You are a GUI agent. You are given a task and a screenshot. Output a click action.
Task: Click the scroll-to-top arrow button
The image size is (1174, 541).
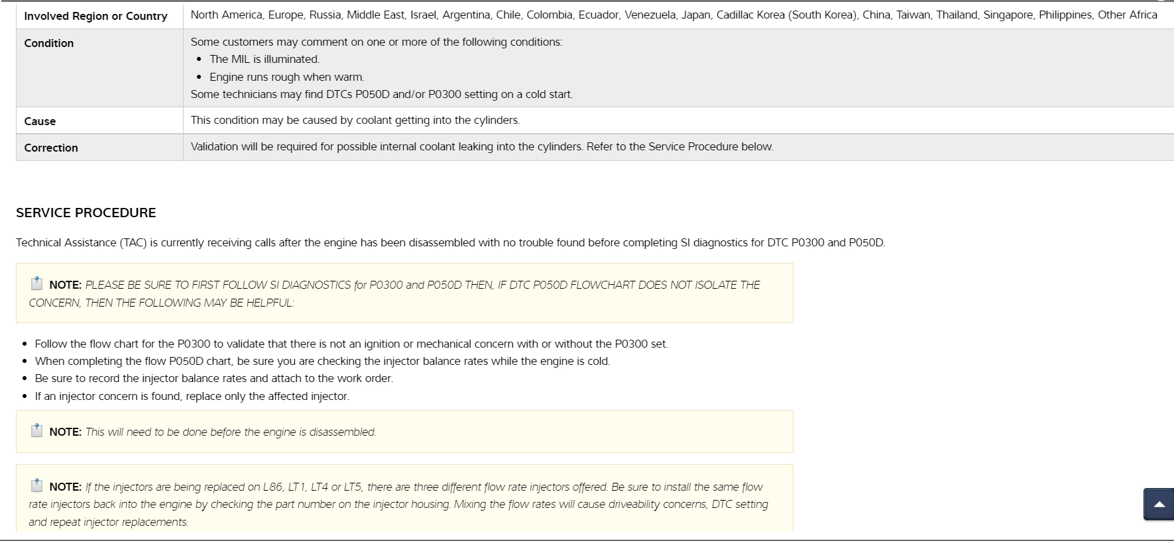coord(1159,505)
